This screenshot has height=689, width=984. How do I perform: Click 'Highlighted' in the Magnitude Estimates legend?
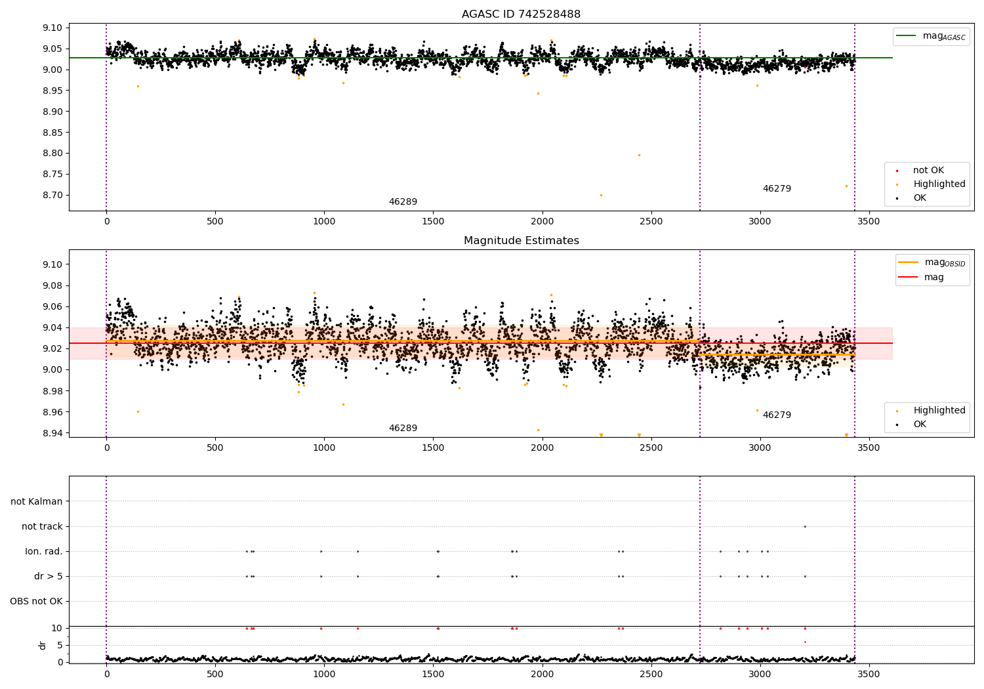(x=939, y=411)
